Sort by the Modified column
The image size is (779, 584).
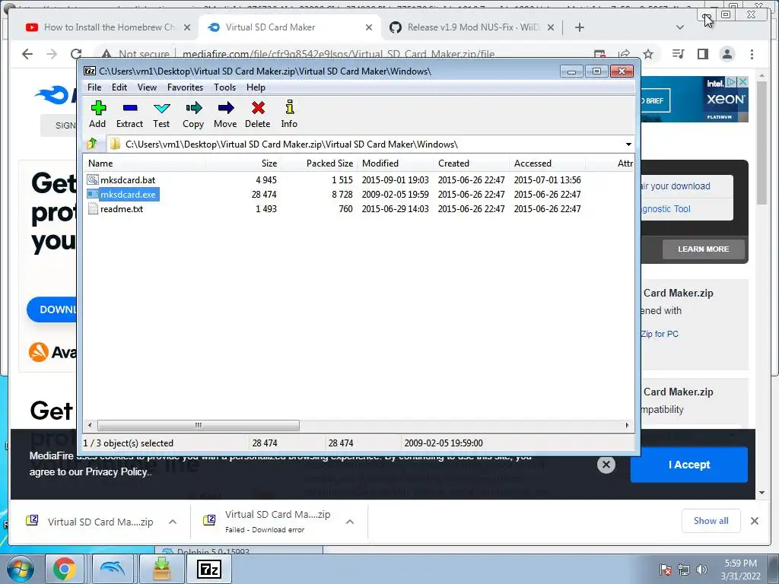pos(395,163)
